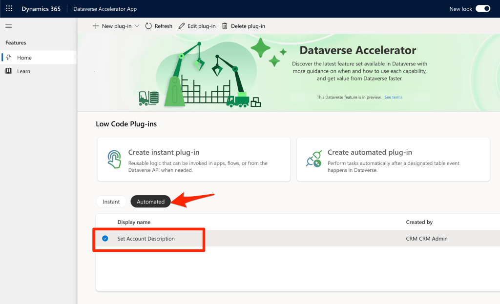Click the Dataverse Accelerator App title

coord(105,8)
